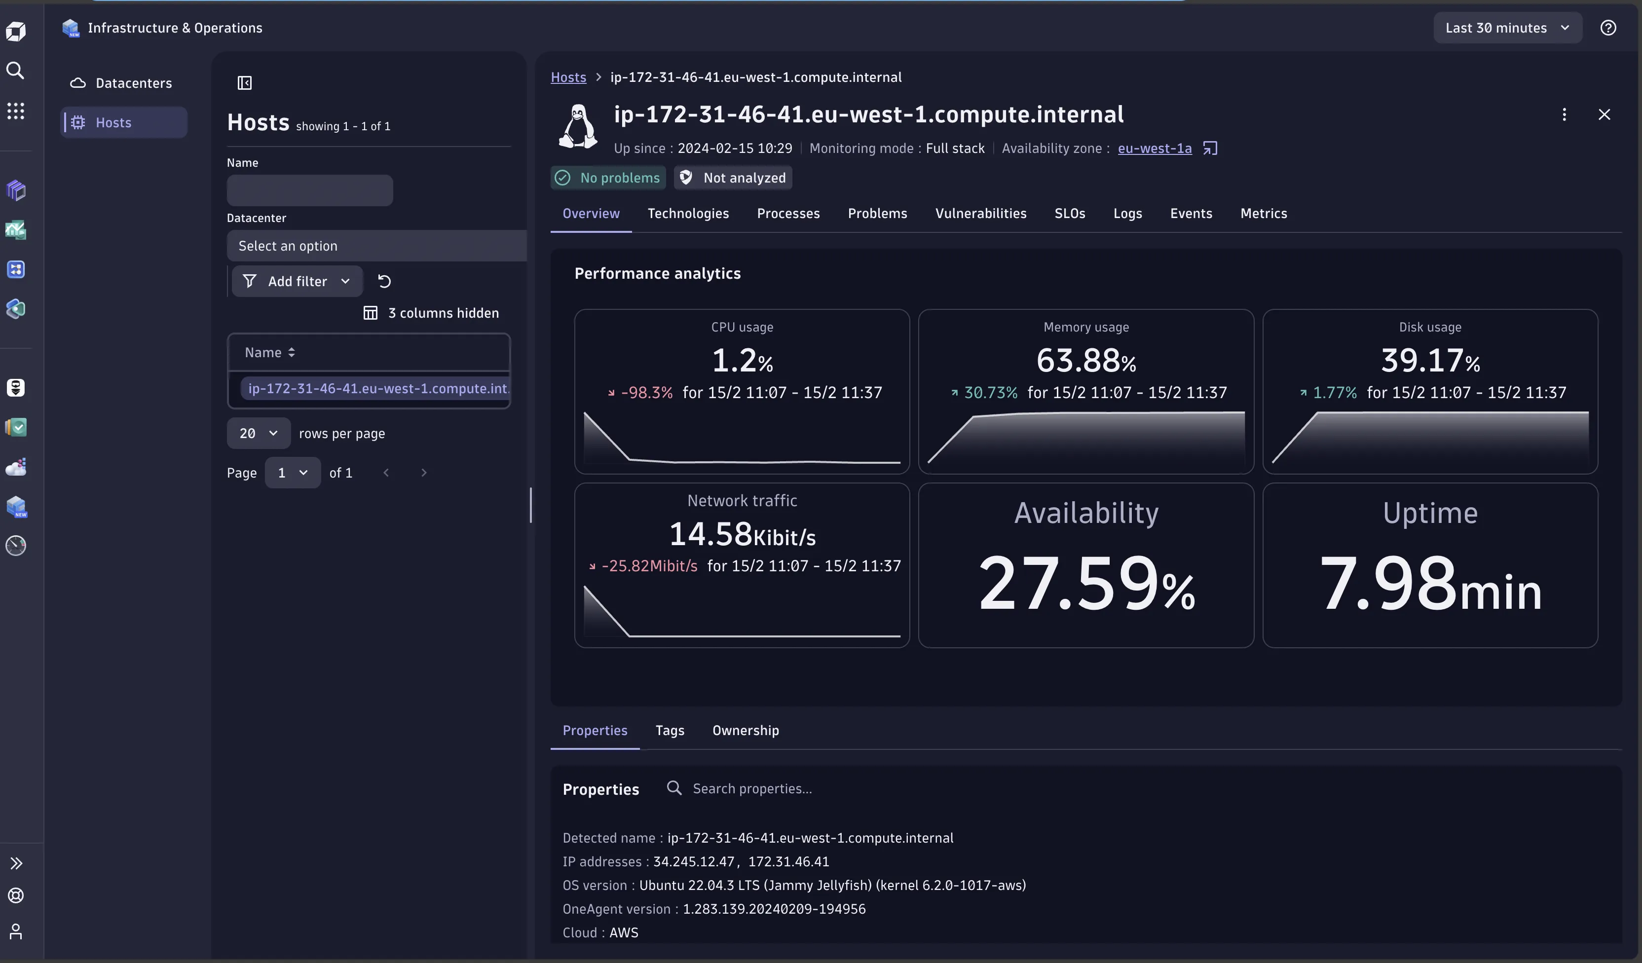Reset filters using the circular arrow icon
This screenshot has width=1642, height=963.
tap(384, 281)
